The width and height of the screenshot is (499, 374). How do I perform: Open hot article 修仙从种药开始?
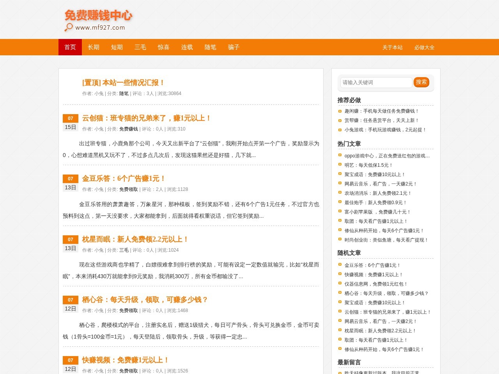pos(384,231)
